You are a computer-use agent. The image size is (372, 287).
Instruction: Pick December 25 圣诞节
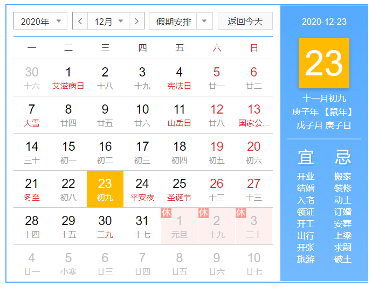click(x=180, y=189)
